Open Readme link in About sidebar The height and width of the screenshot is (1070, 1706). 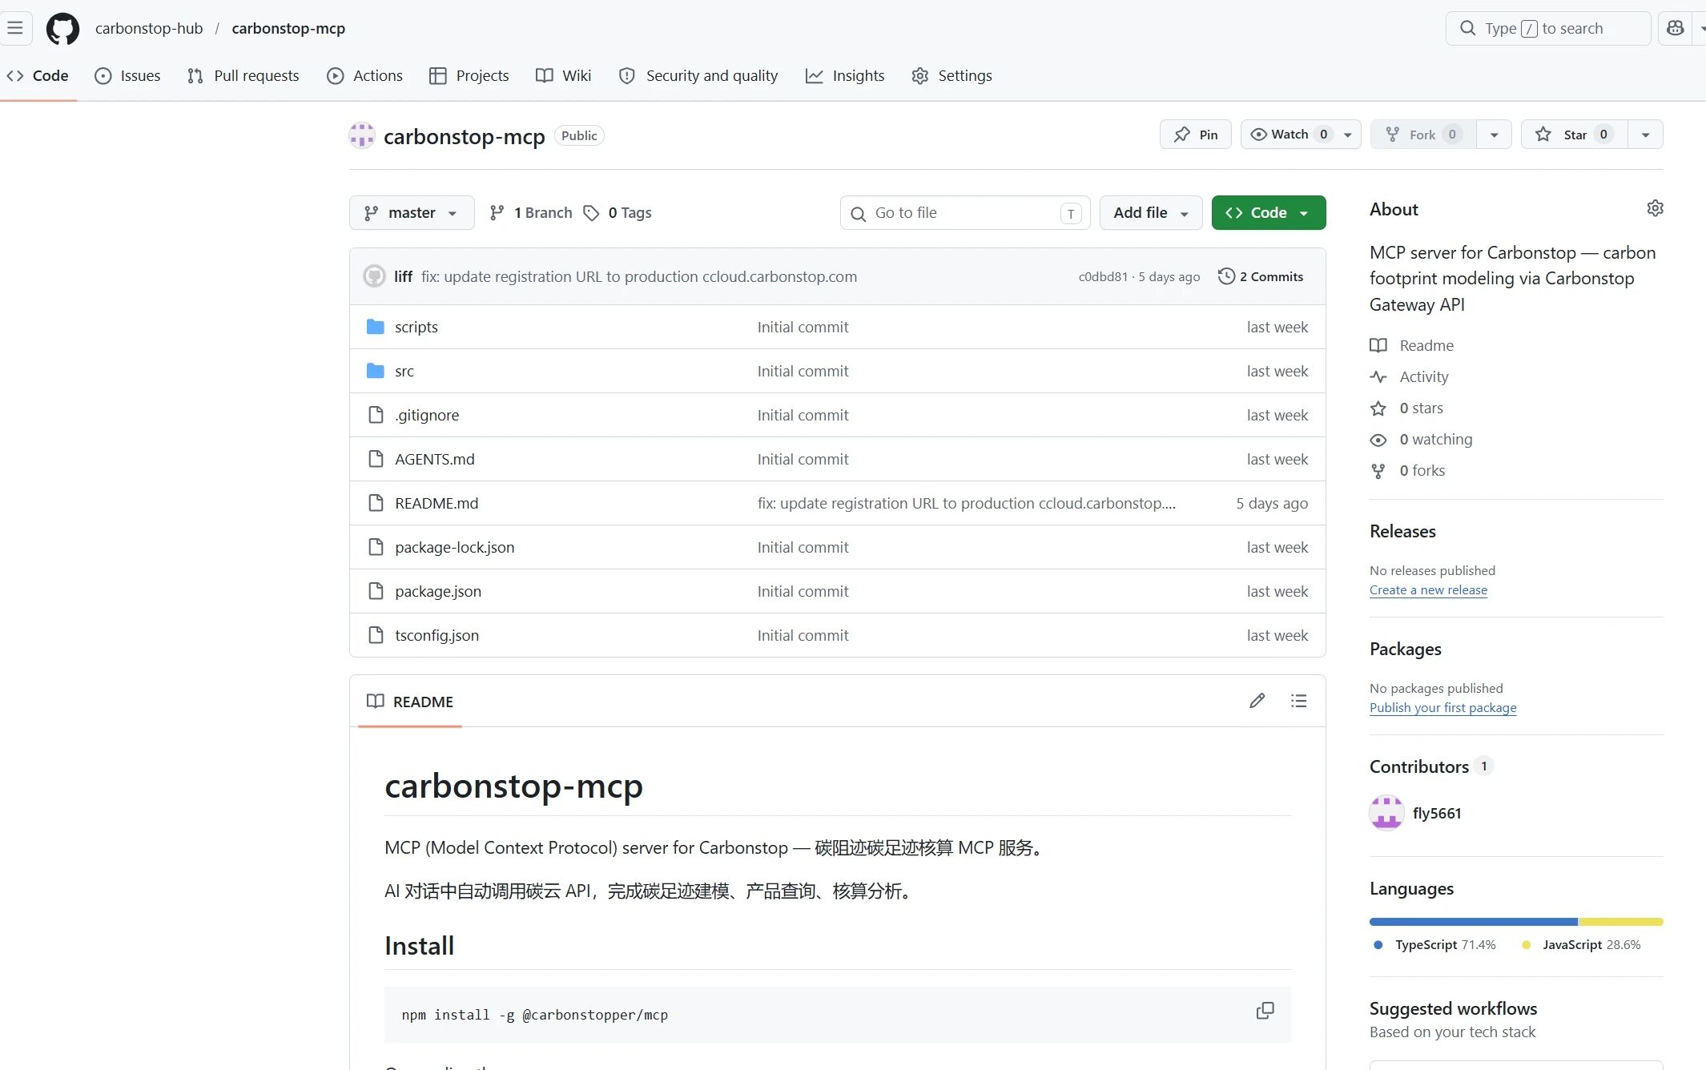(x=1426, y=345)
